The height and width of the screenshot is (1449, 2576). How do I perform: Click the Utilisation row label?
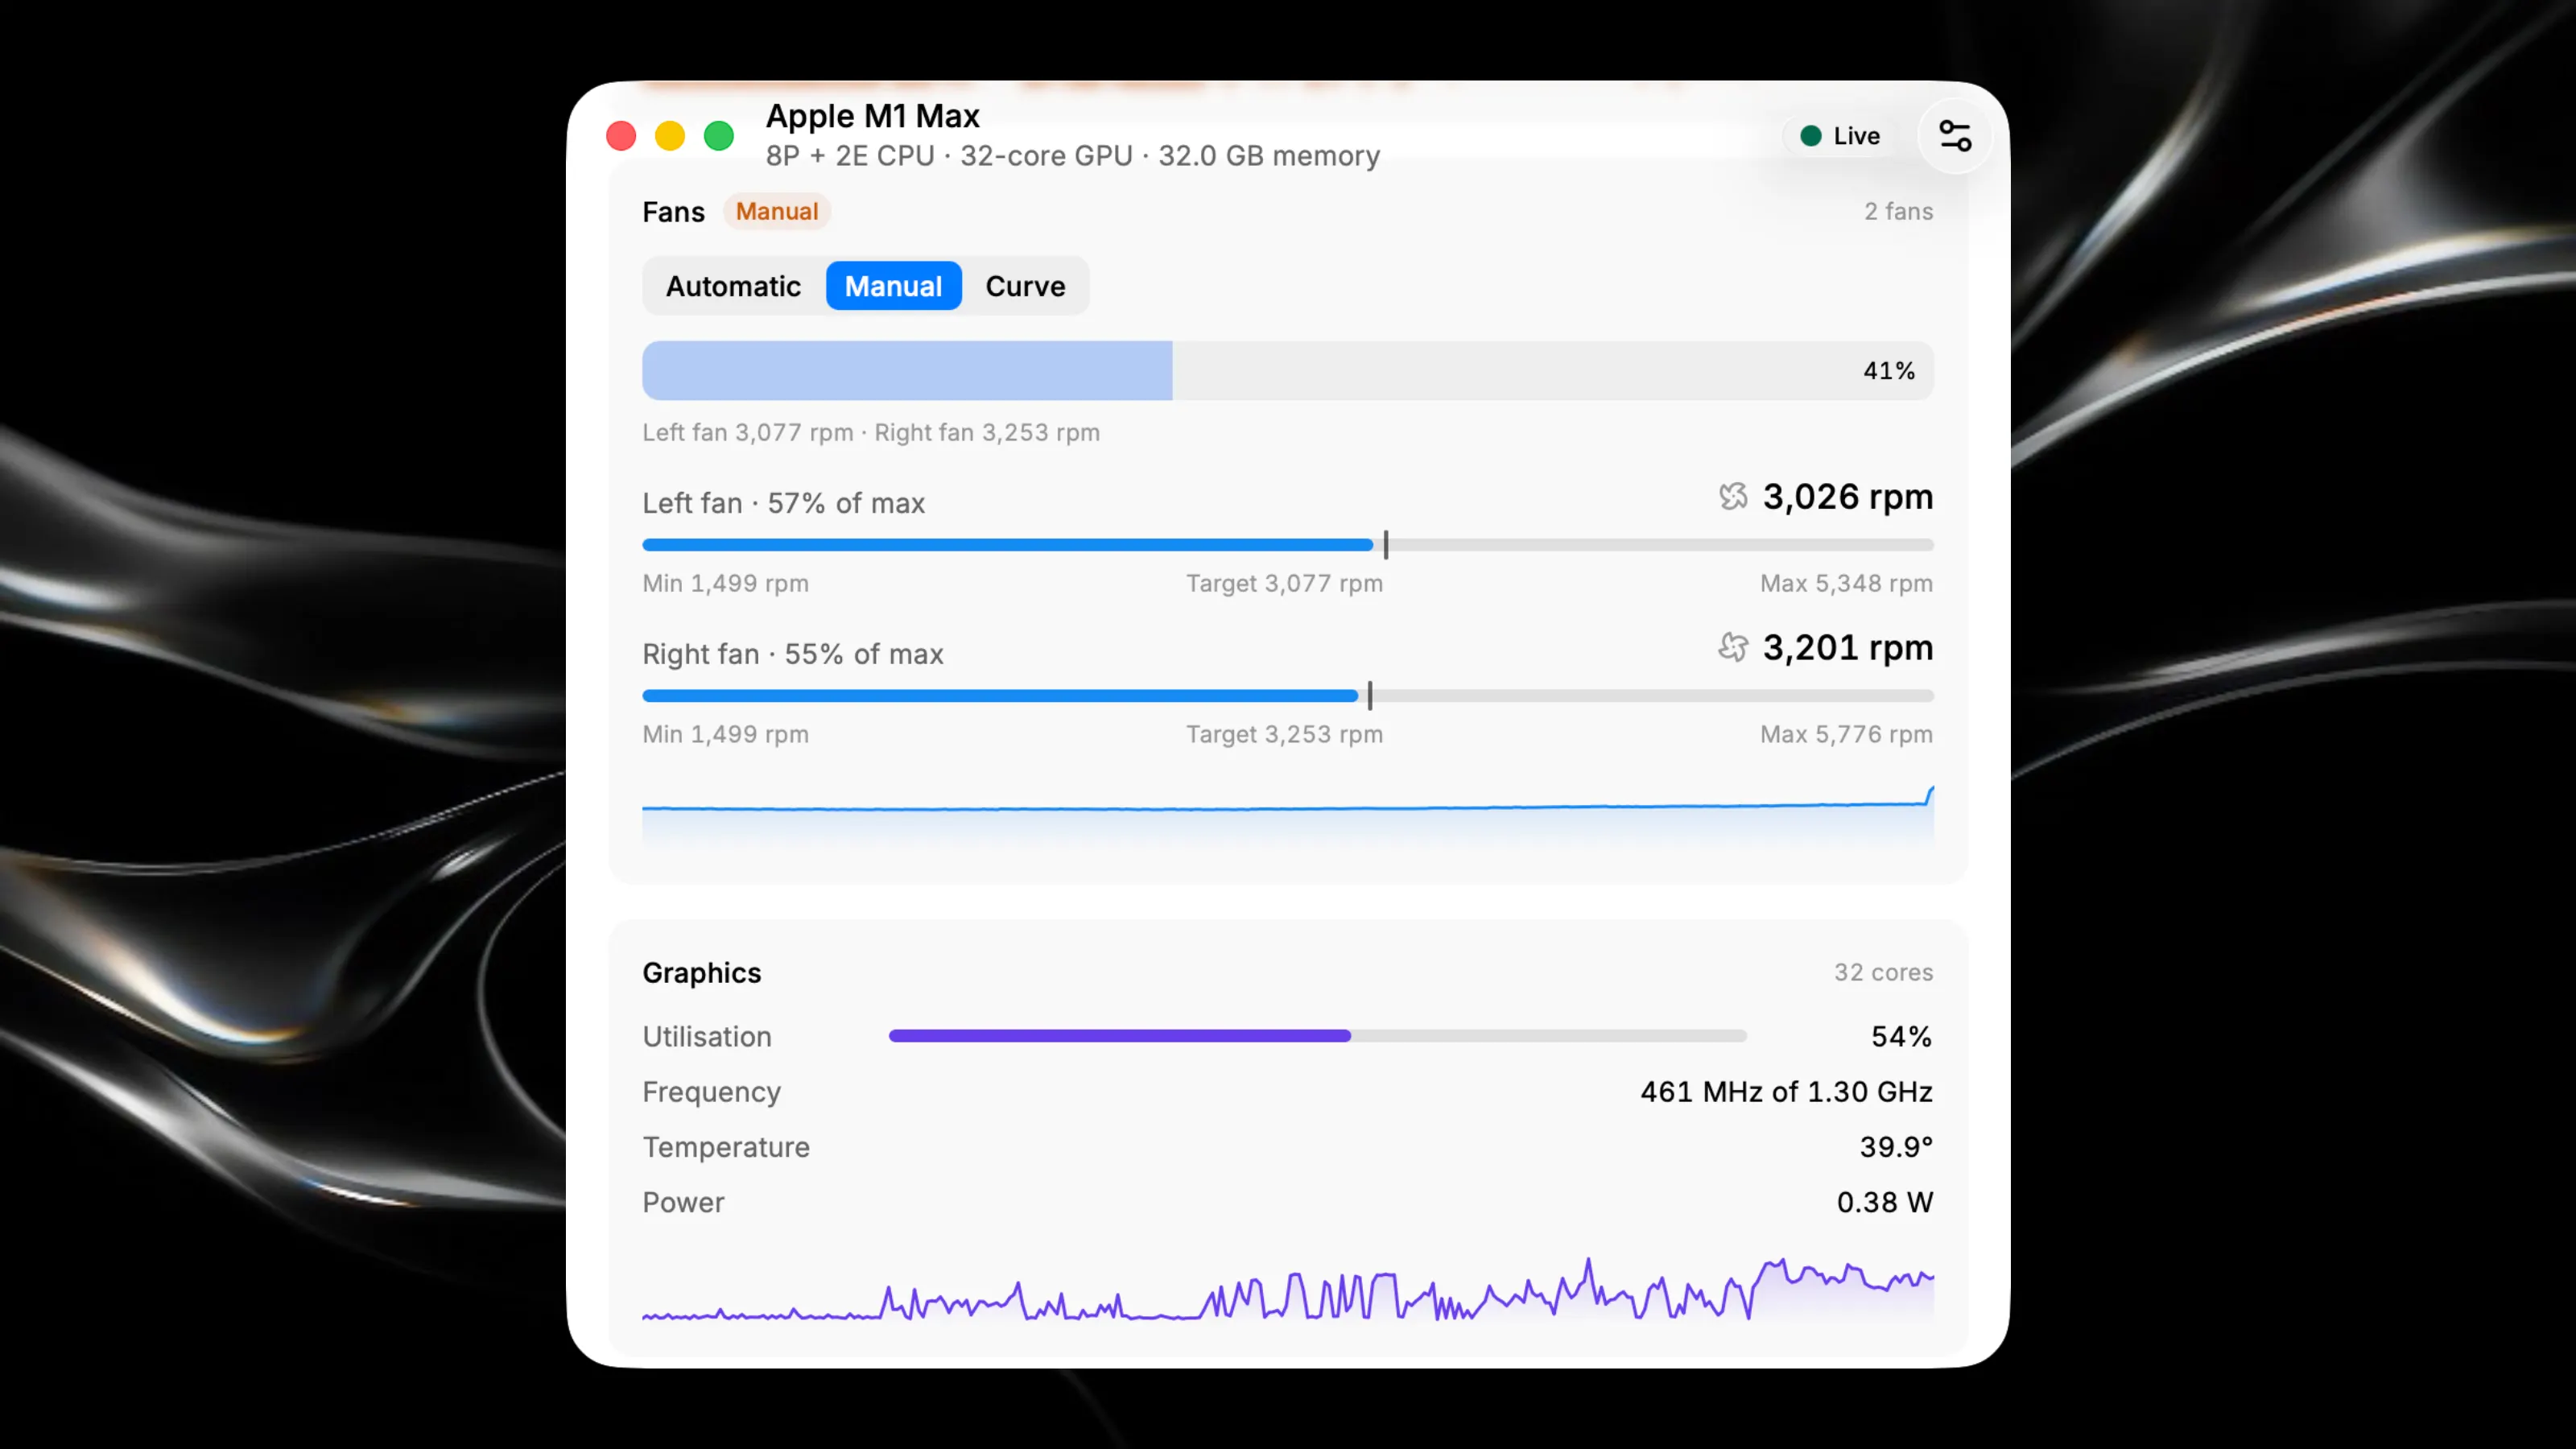(x=707, y=1037)
